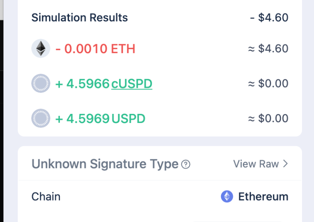Click the USPD token name text
This screenshot has width=314, height=222.
click(128, 119)
